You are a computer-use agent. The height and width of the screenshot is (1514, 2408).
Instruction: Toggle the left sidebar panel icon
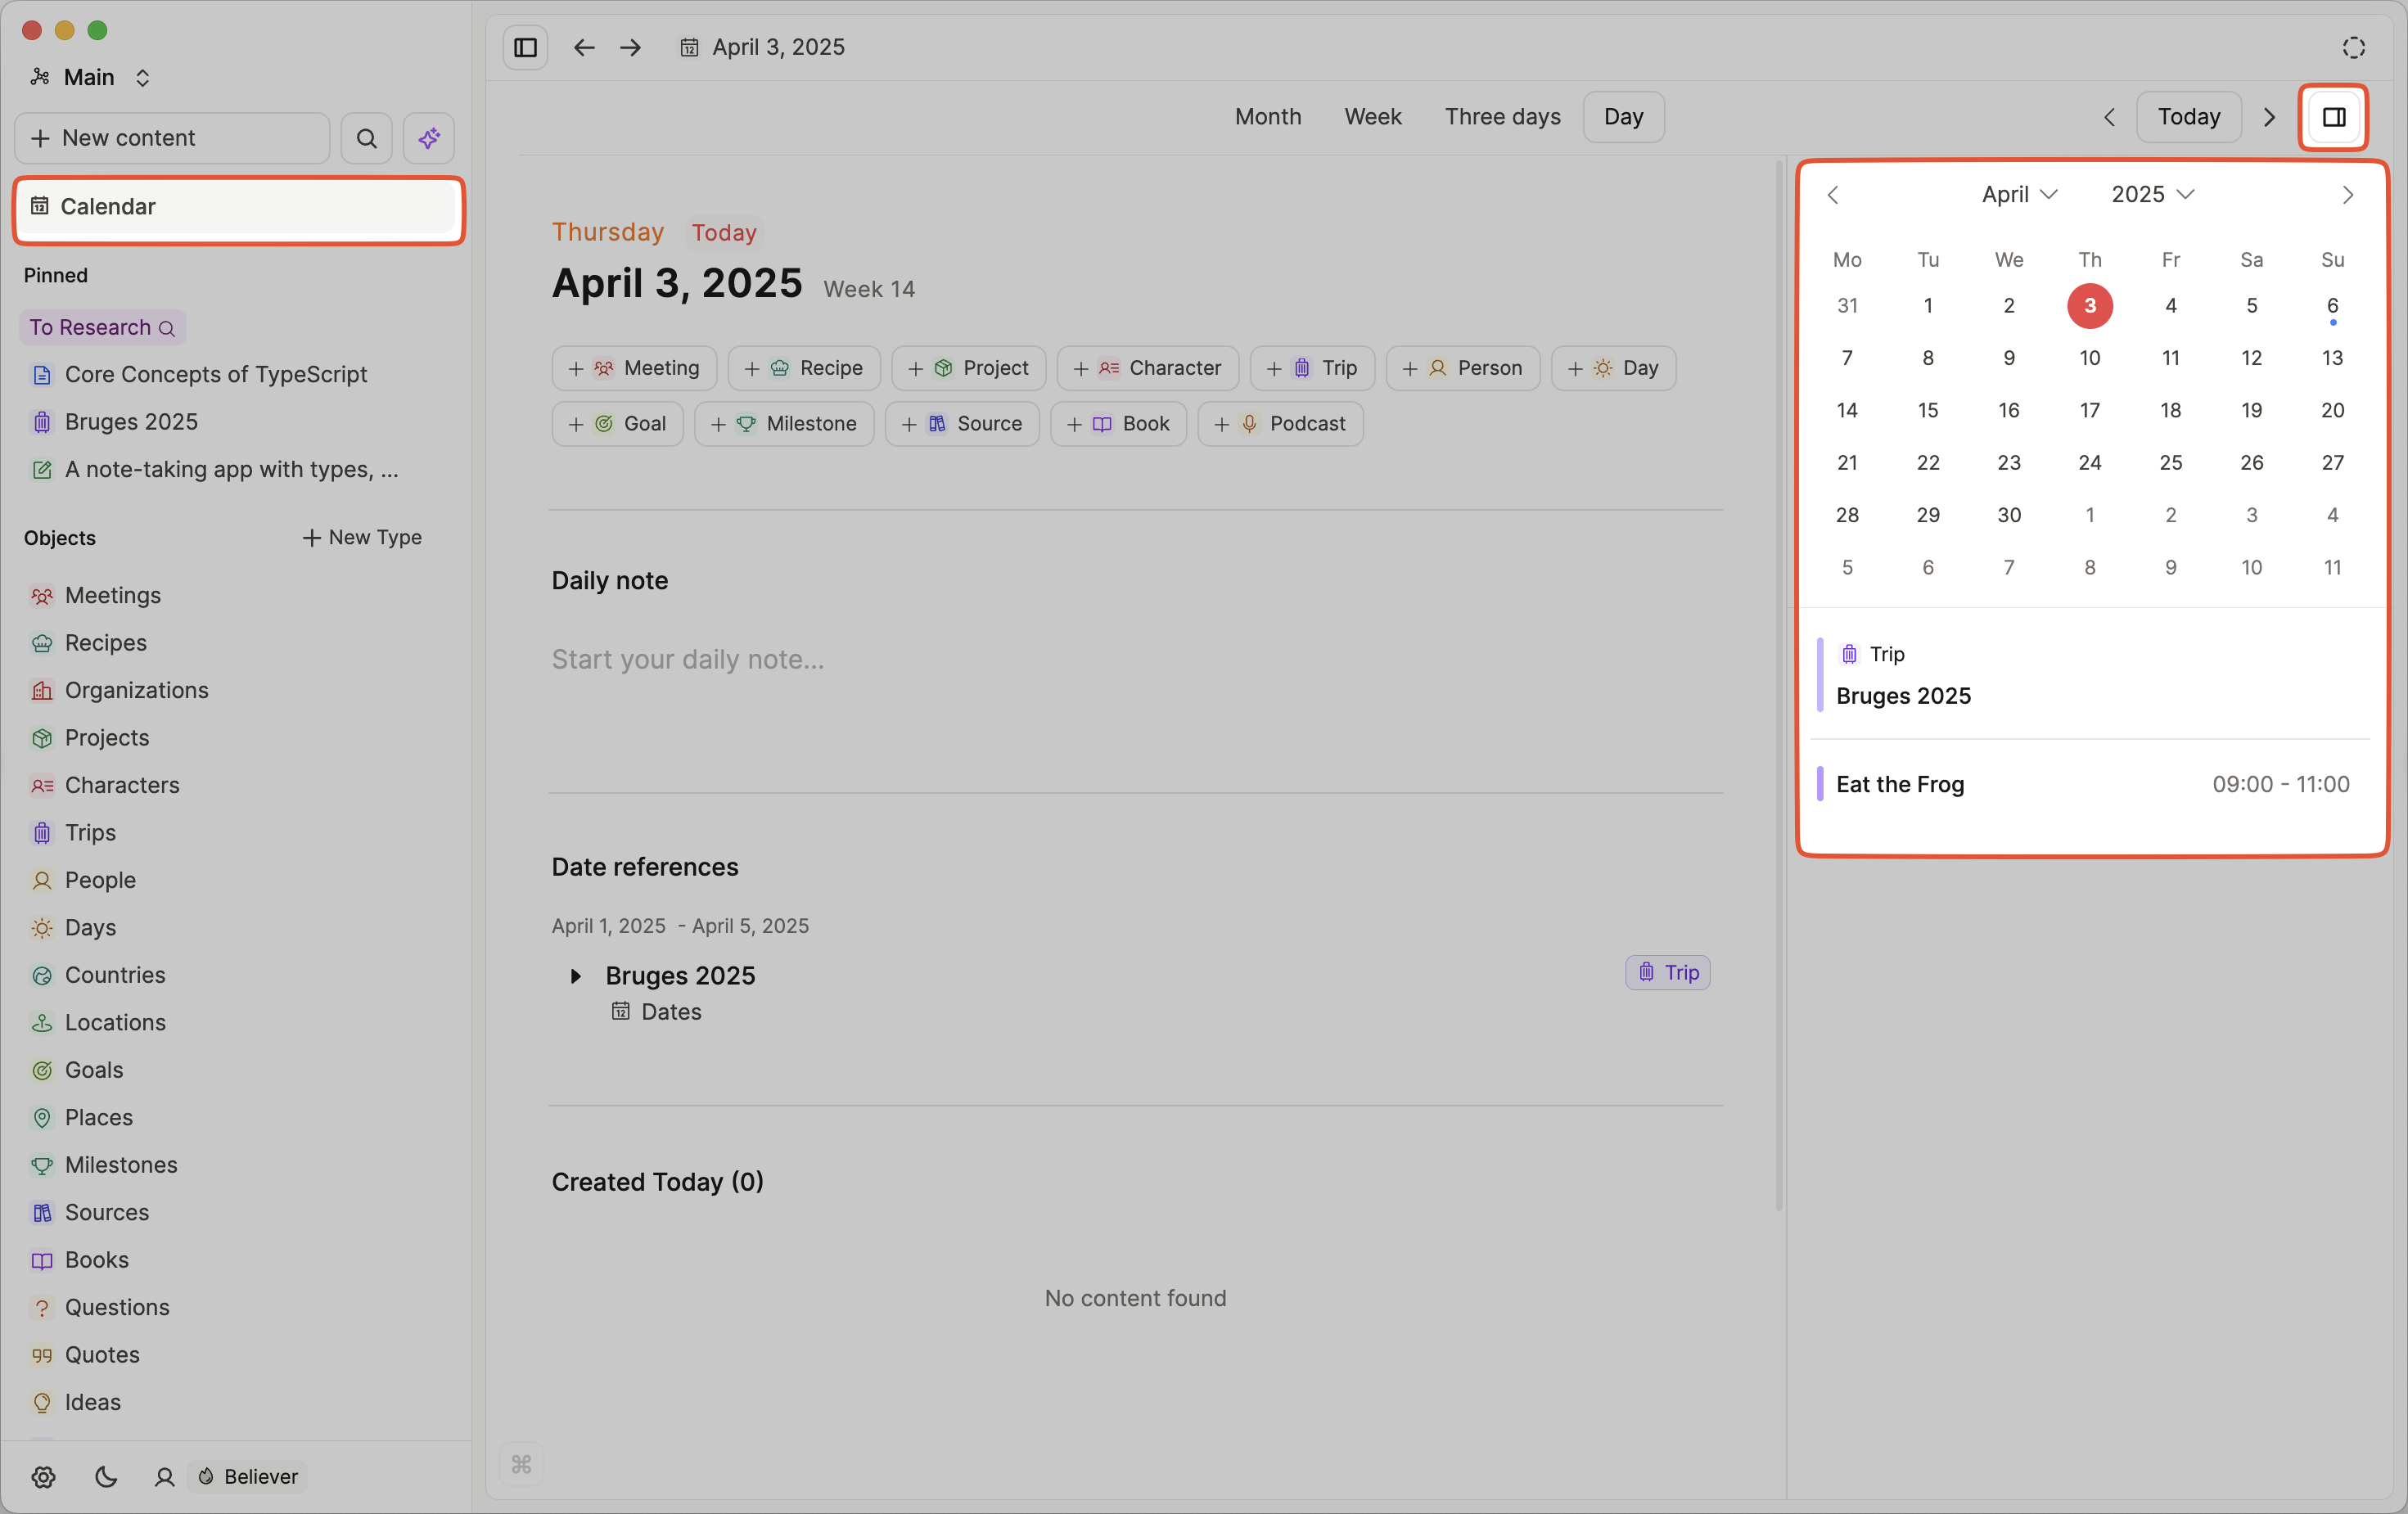pos(525,47)
